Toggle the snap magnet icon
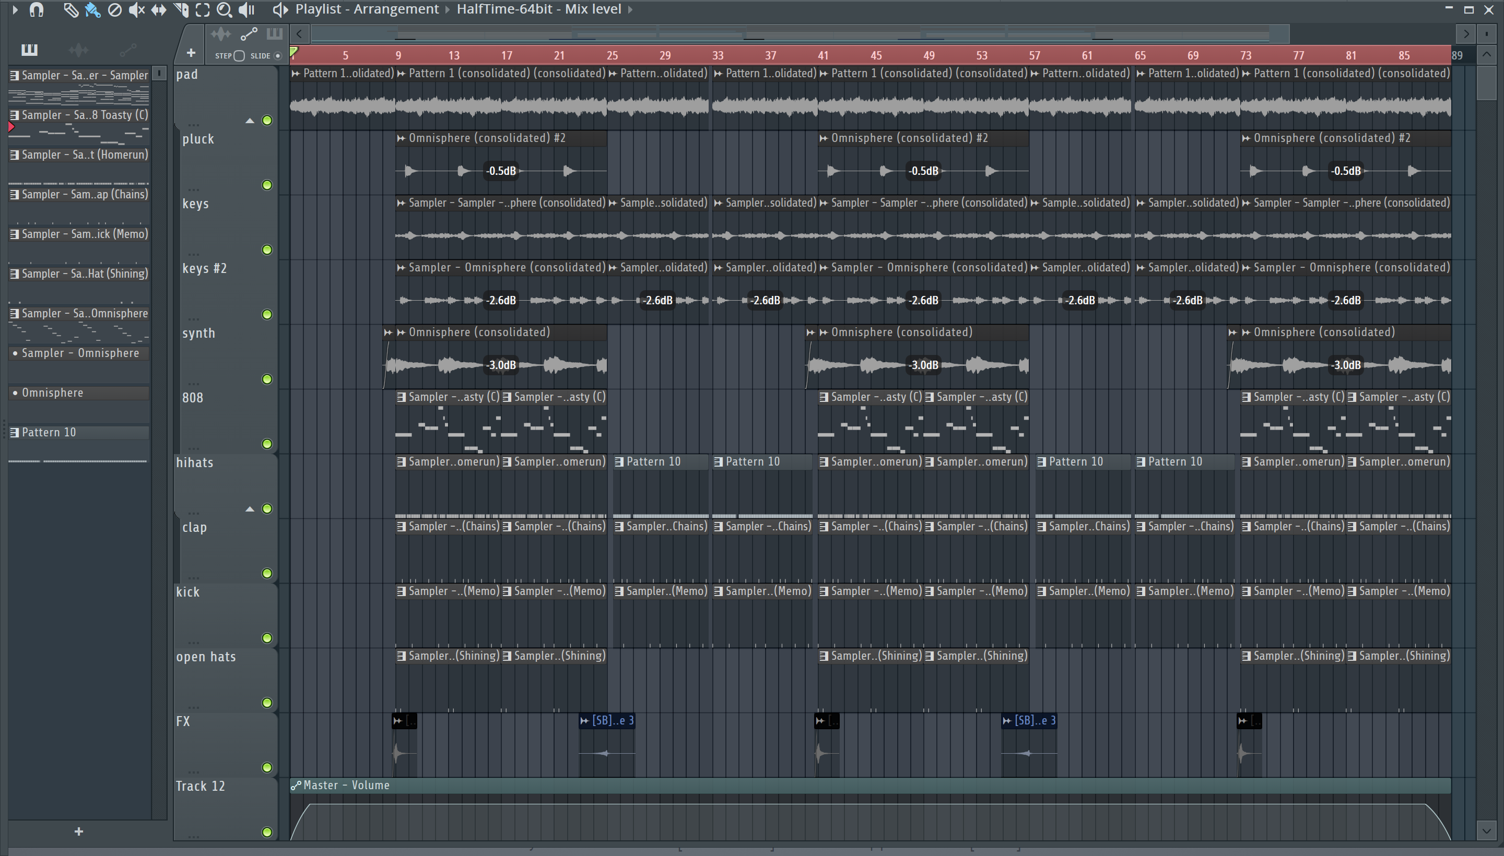The width and height of the screenshot is (1504, 856). pos(37,9)
